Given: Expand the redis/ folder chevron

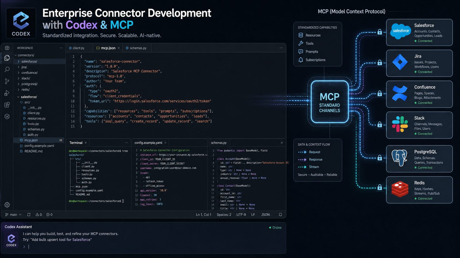Looking at the screenshot, I should (19, 90).
